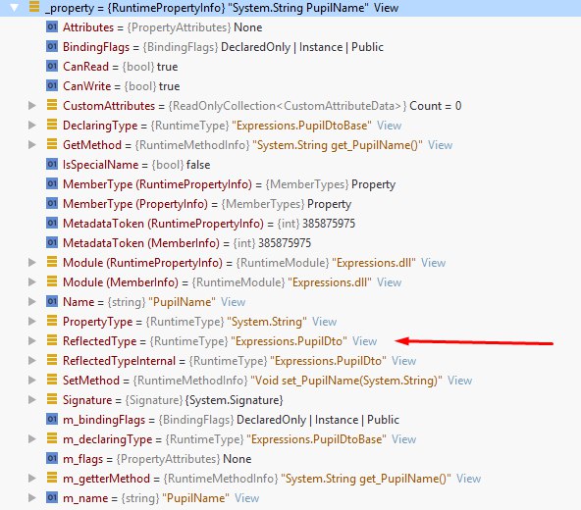Click the ReflectedType object icon
The image size is (581, 510).
click(x=52, y=340)
